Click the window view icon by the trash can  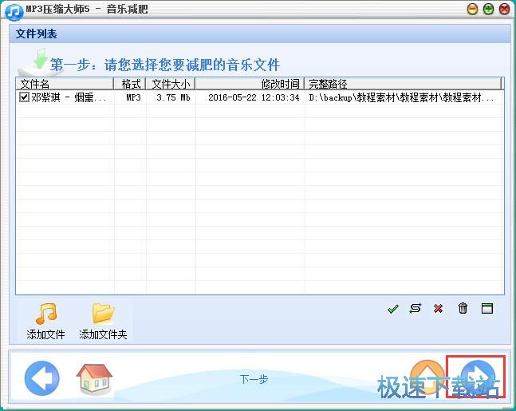[x=487, y=309]
